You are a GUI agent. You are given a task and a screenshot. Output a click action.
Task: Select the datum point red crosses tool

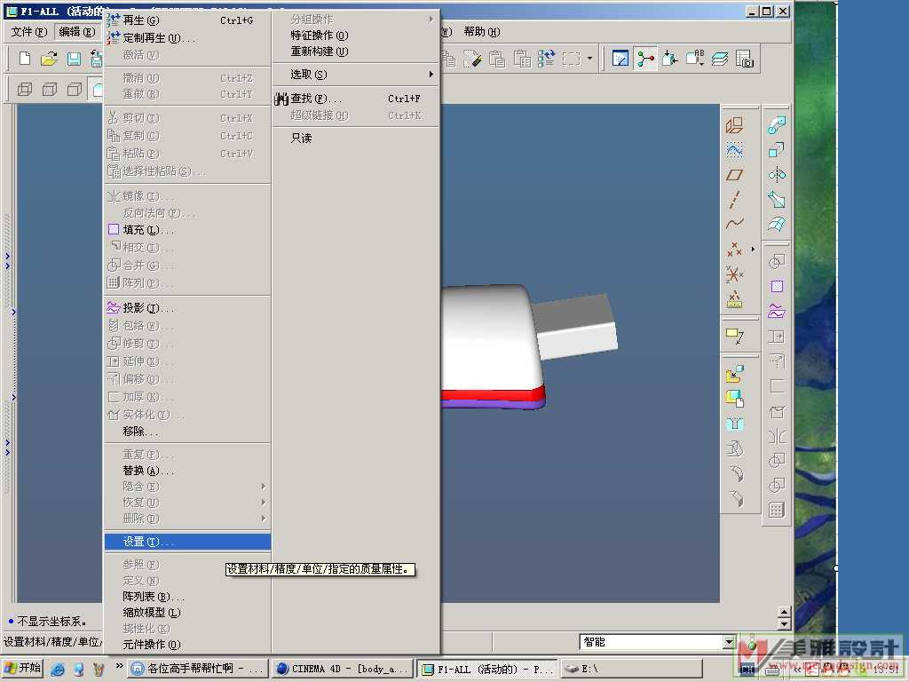click(x=734, y=249)
